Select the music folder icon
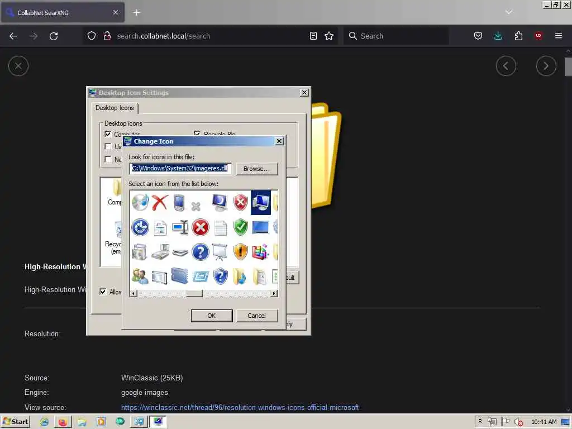The image size is (572, 429). [x=240, y=277]
